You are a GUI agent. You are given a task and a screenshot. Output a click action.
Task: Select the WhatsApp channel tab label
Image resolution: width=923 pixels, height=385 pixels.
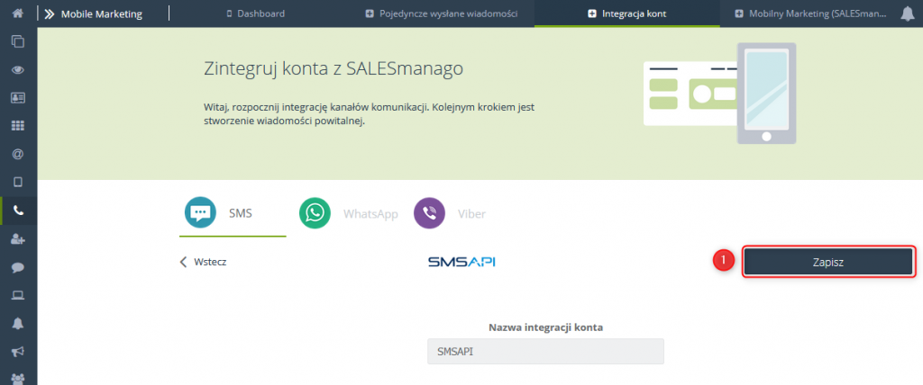tap(370, 213)
